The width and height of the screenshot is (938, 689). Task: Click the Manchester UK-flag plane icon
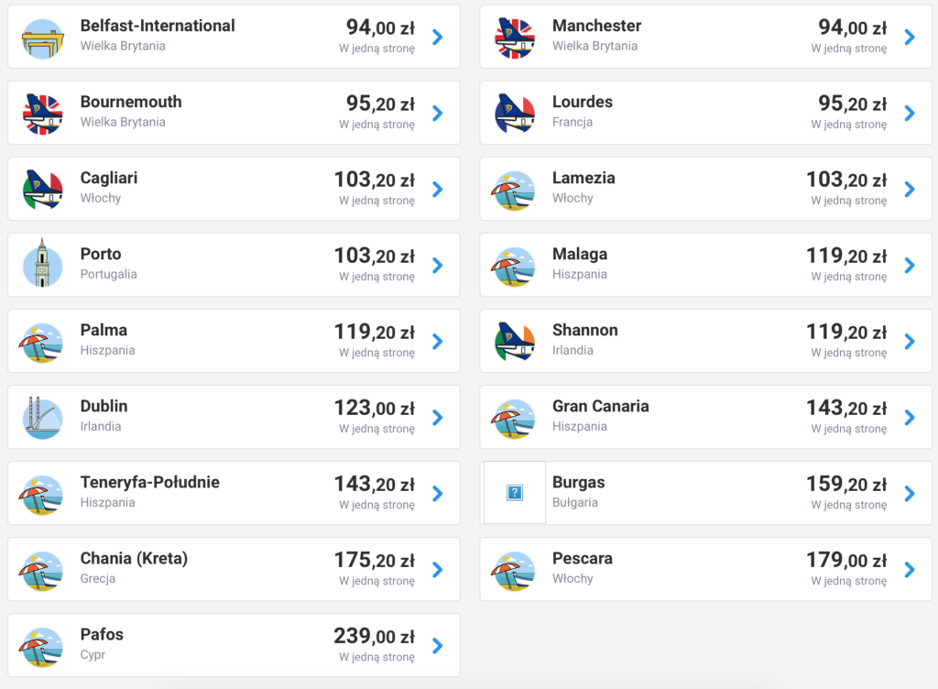(x=515, y=38)
